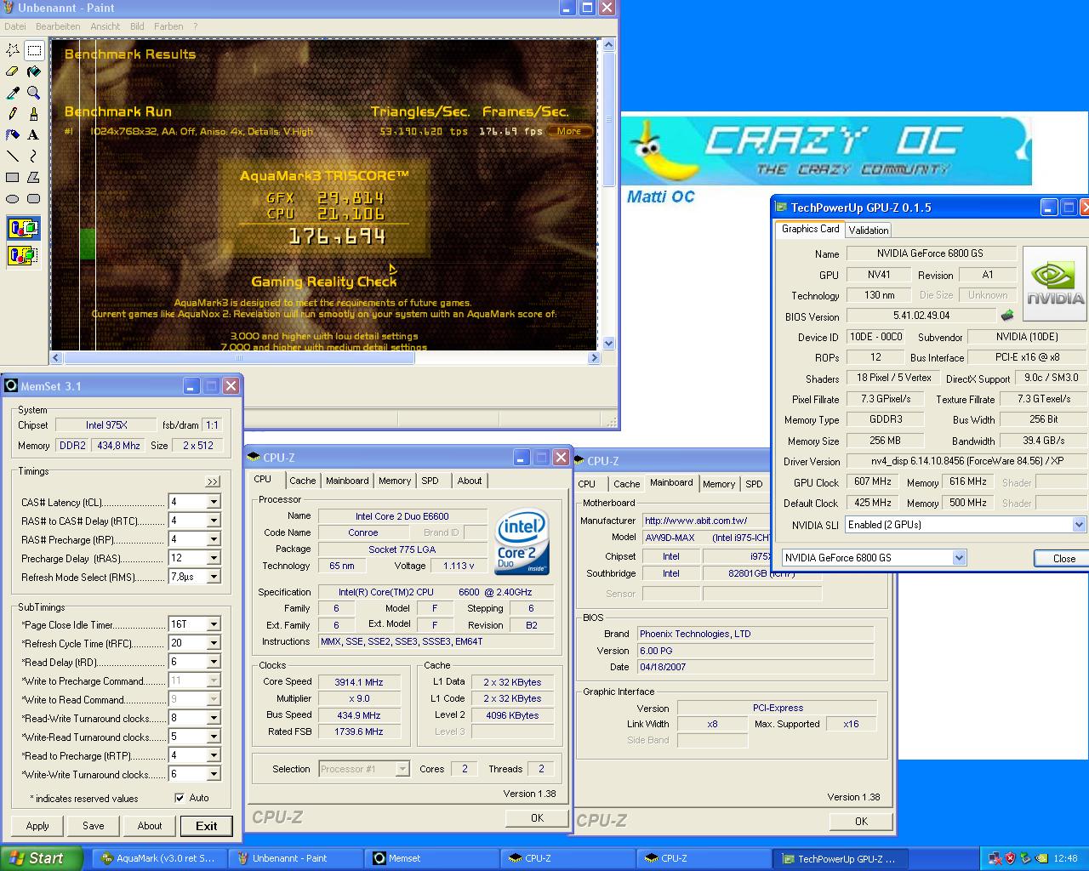
Task: Click the abit.com.tw manufacturer link
Action: [696, 521]
